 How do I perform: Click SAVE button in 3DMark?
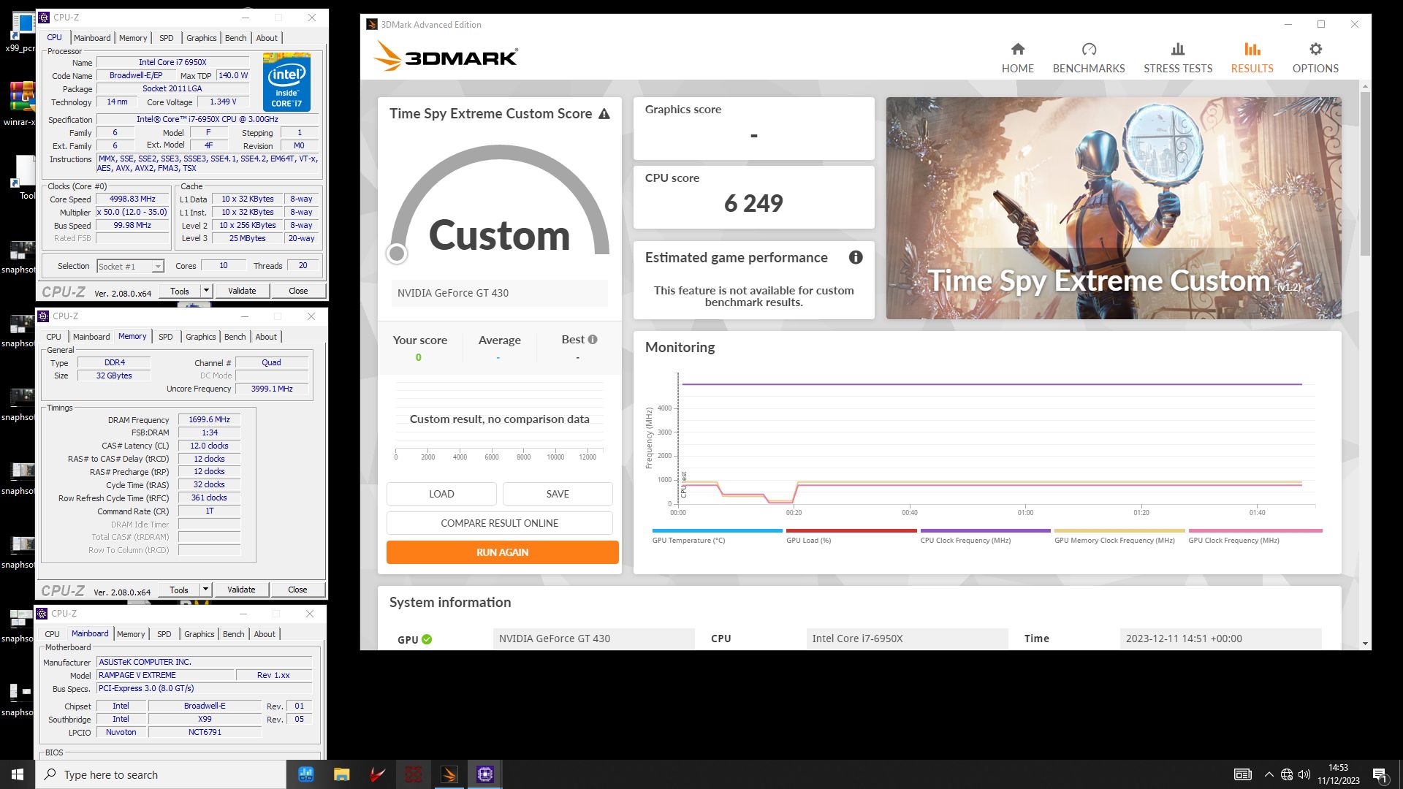pos(558,494)
